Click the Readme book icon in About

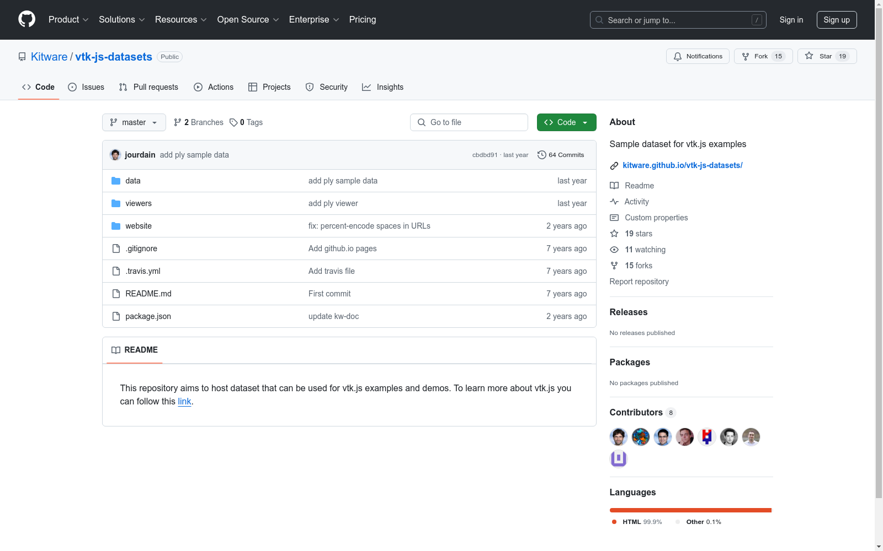614,186
